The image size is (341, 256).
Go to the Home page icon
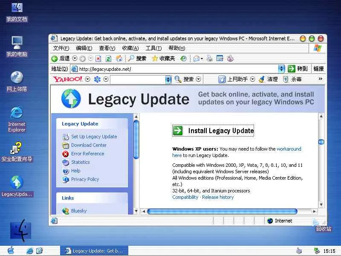click(119, 58)
